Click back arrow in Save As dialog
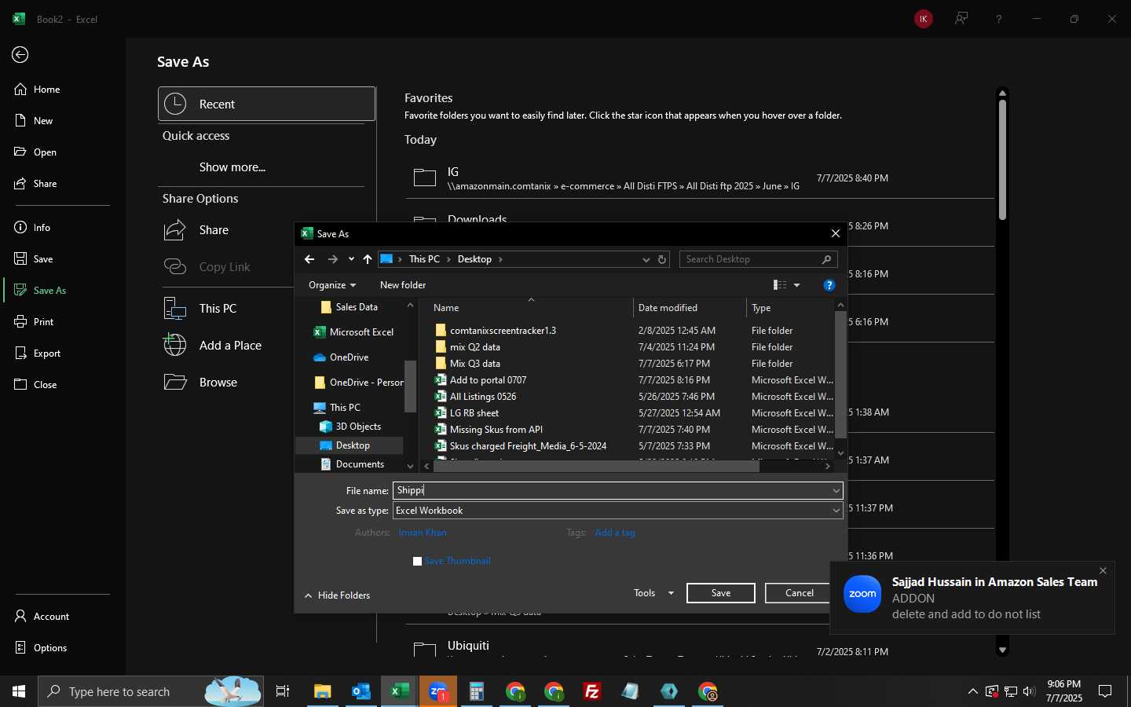 309,259
